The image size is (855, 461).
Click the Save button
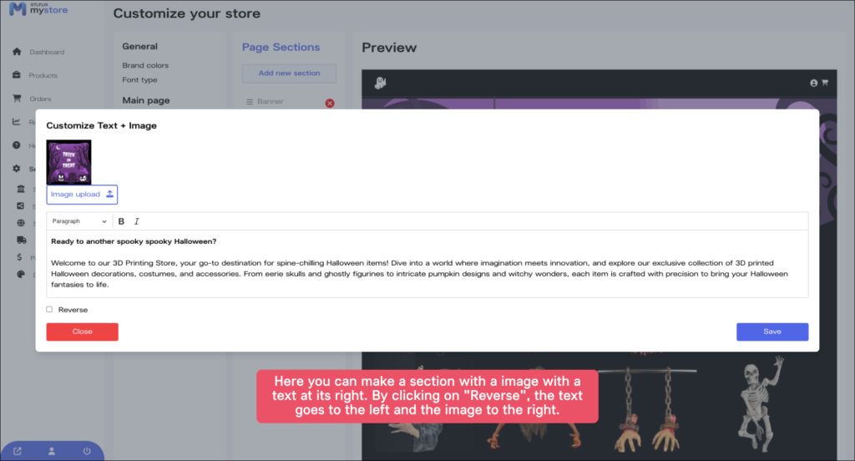[772, 332]
